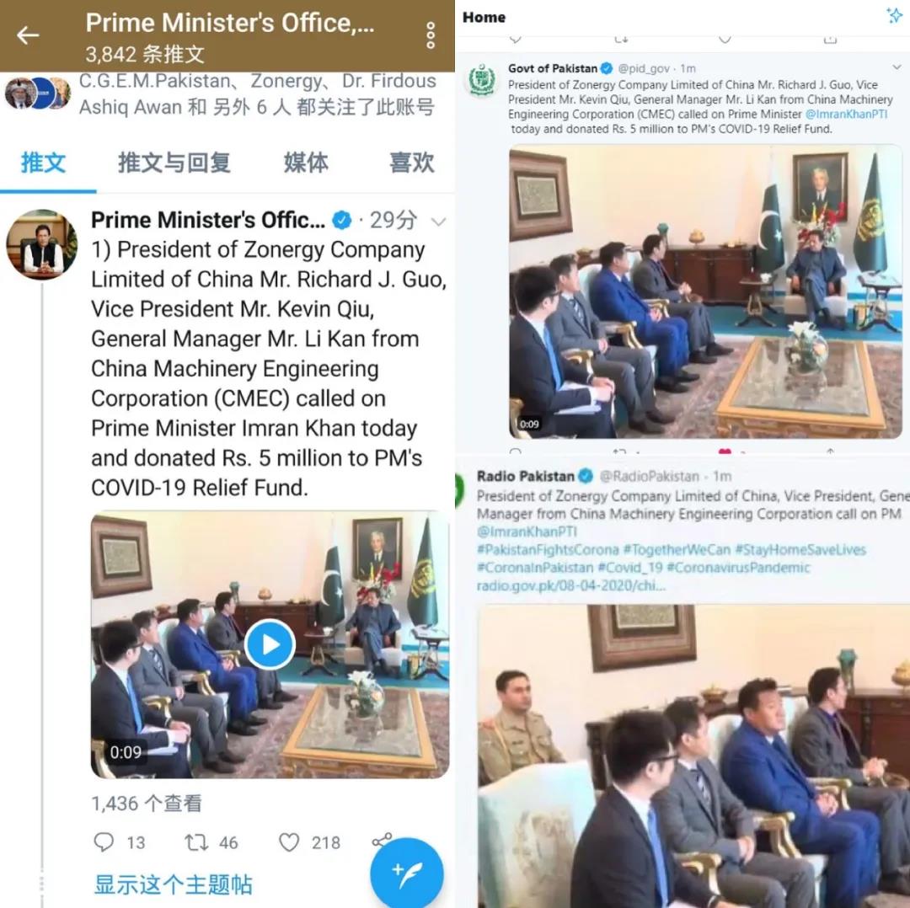Click the #PakistanFightsCorona hashtag
The image size is (910, 908).
(x=548, y=549)
